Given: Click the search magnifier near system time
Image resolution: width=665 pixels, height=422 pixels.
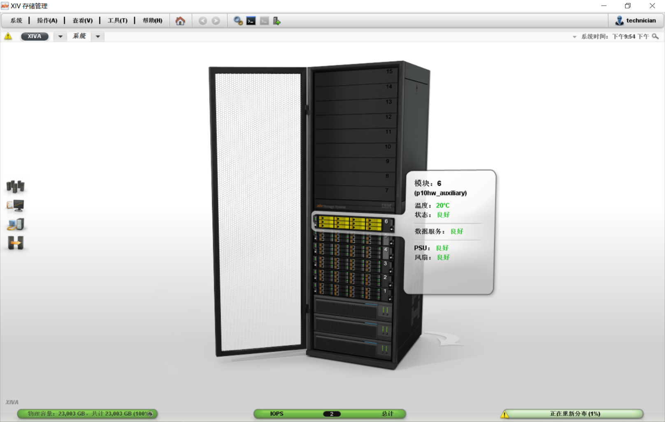Looking at the screenshot, I should coord(656,37).
